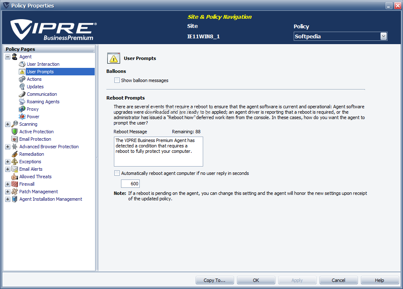Expand the Scanning tree node

pos(8,124)
